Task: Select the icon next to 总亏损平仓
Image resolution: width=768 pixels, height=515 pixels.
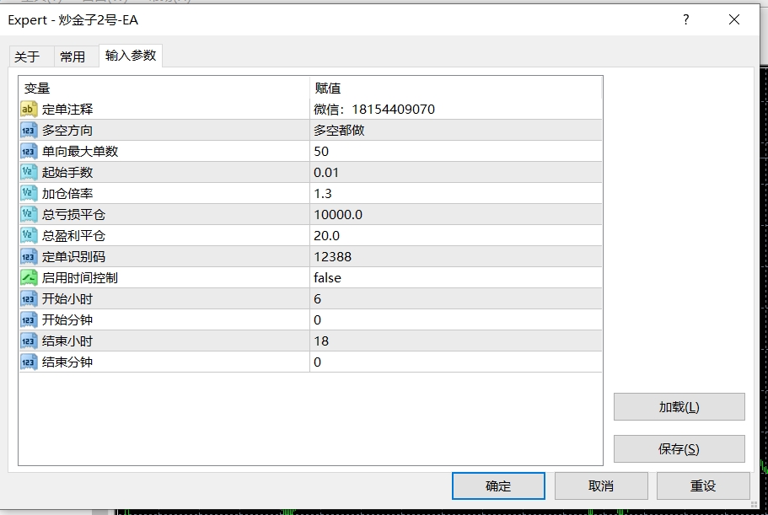Action: (x=29, y=214)
